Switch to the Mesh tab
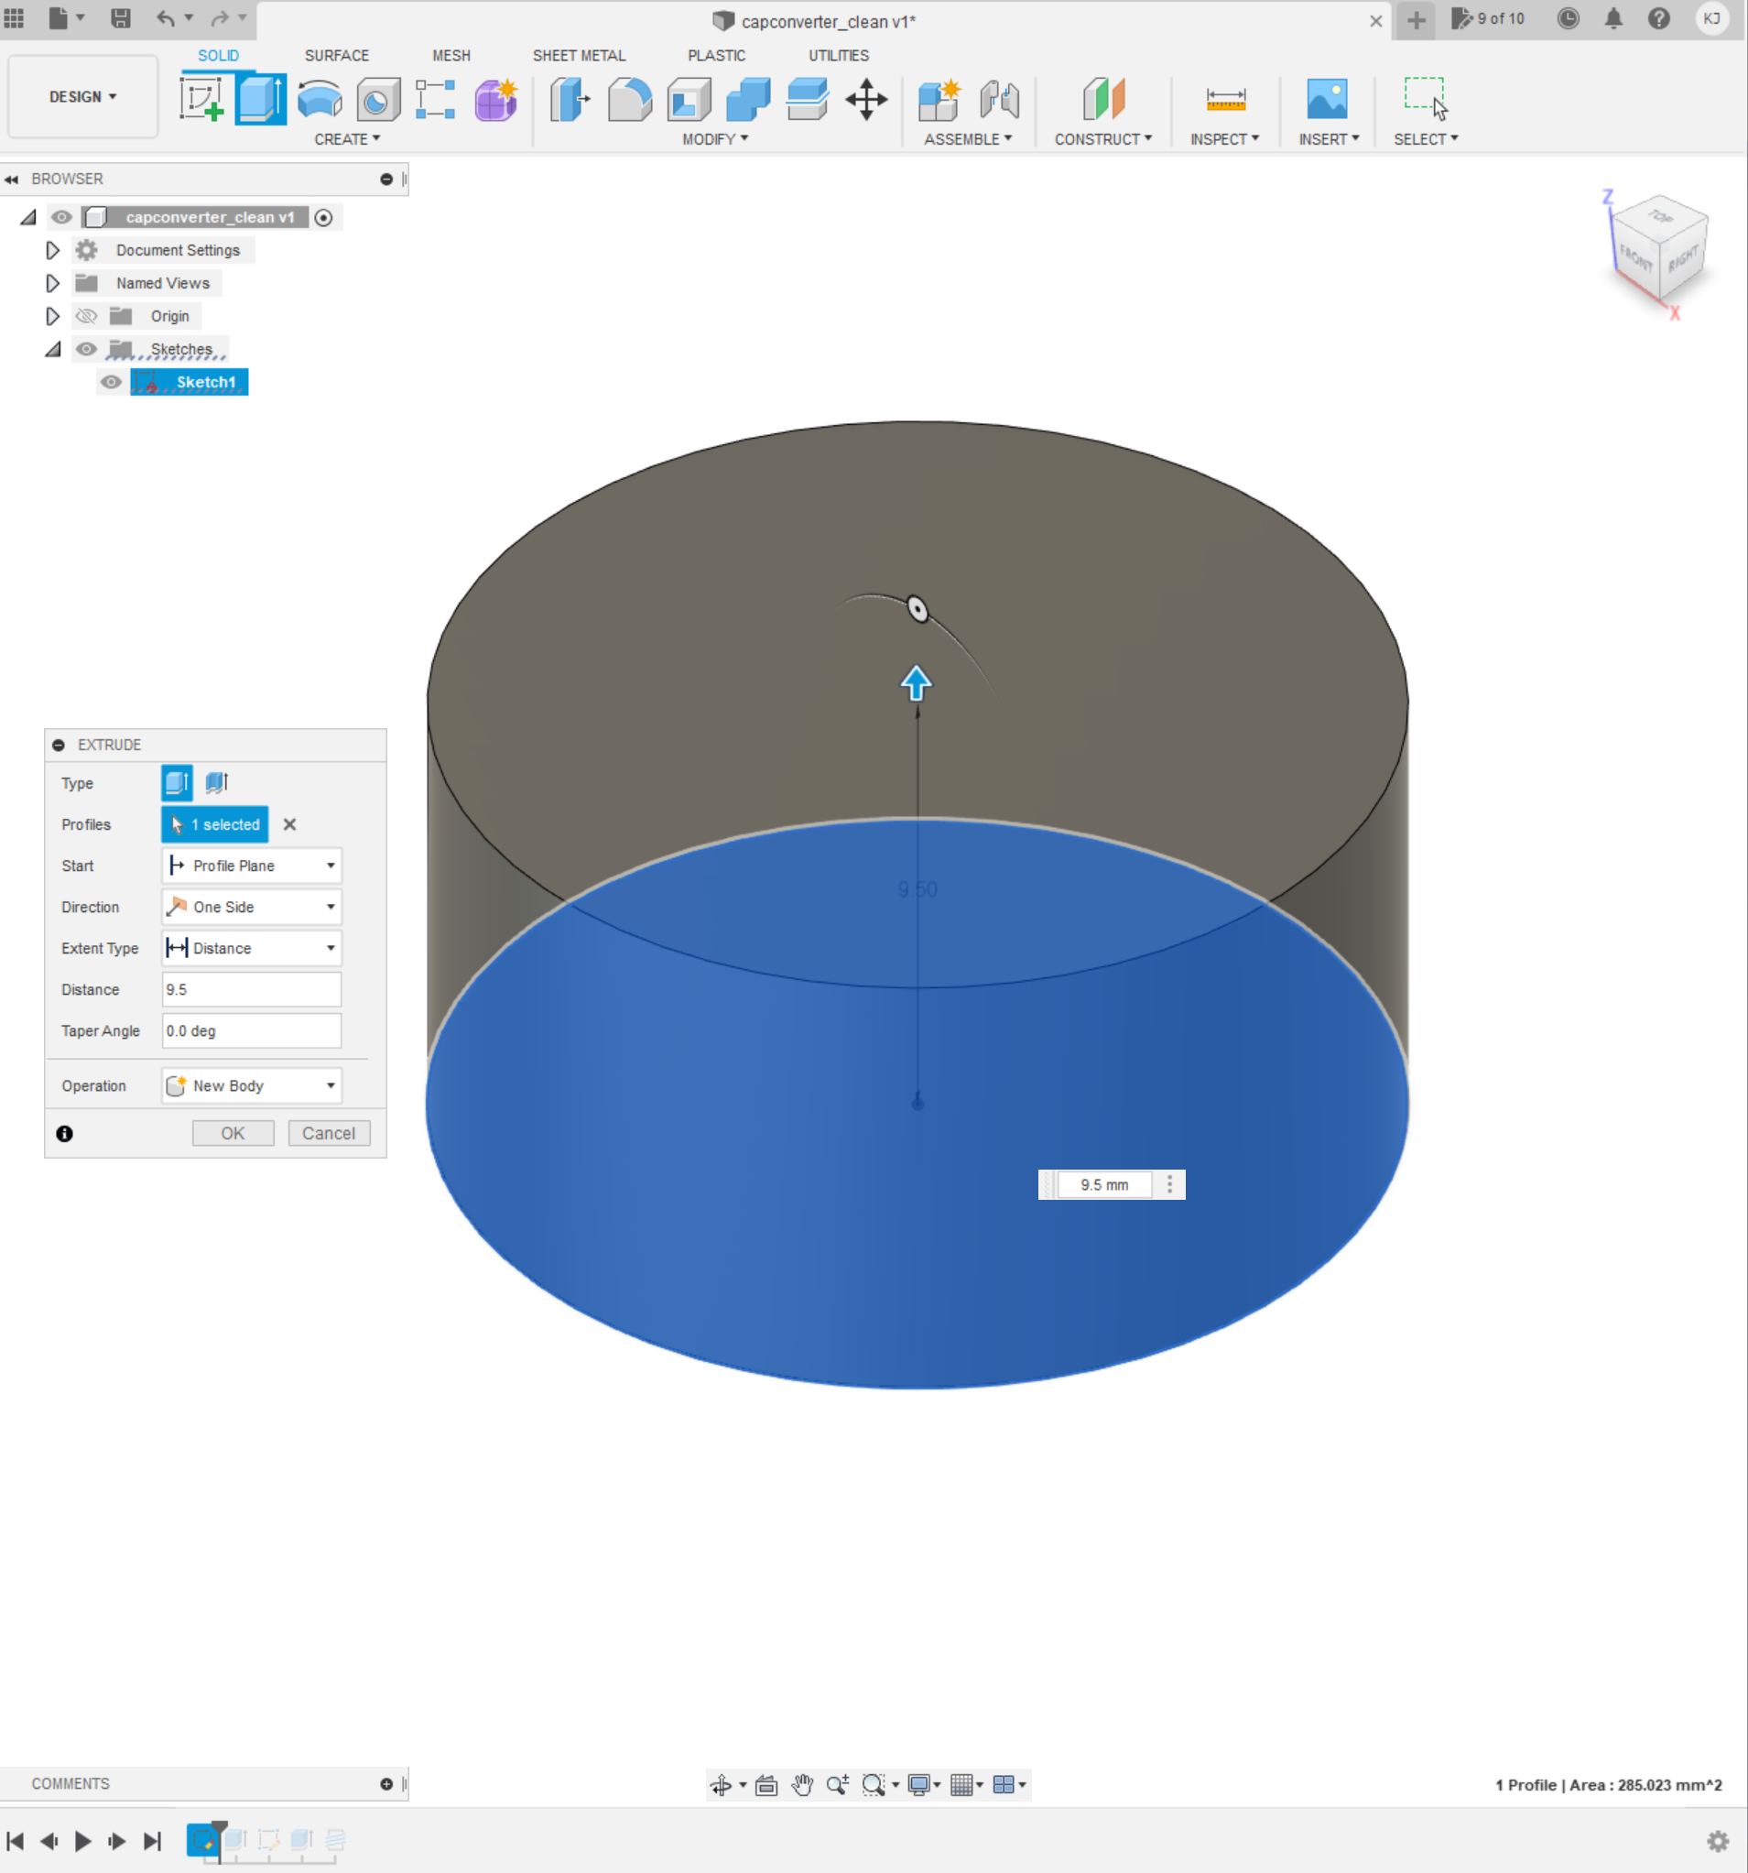The width and height of the screenshot is (1748, 1873). (451, 56)
